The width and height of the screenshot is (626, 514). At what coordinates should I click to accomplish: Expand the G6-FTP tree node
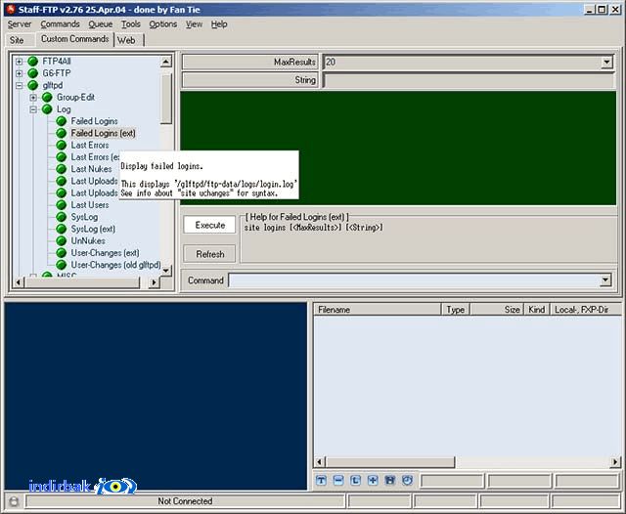coord(19,73)
